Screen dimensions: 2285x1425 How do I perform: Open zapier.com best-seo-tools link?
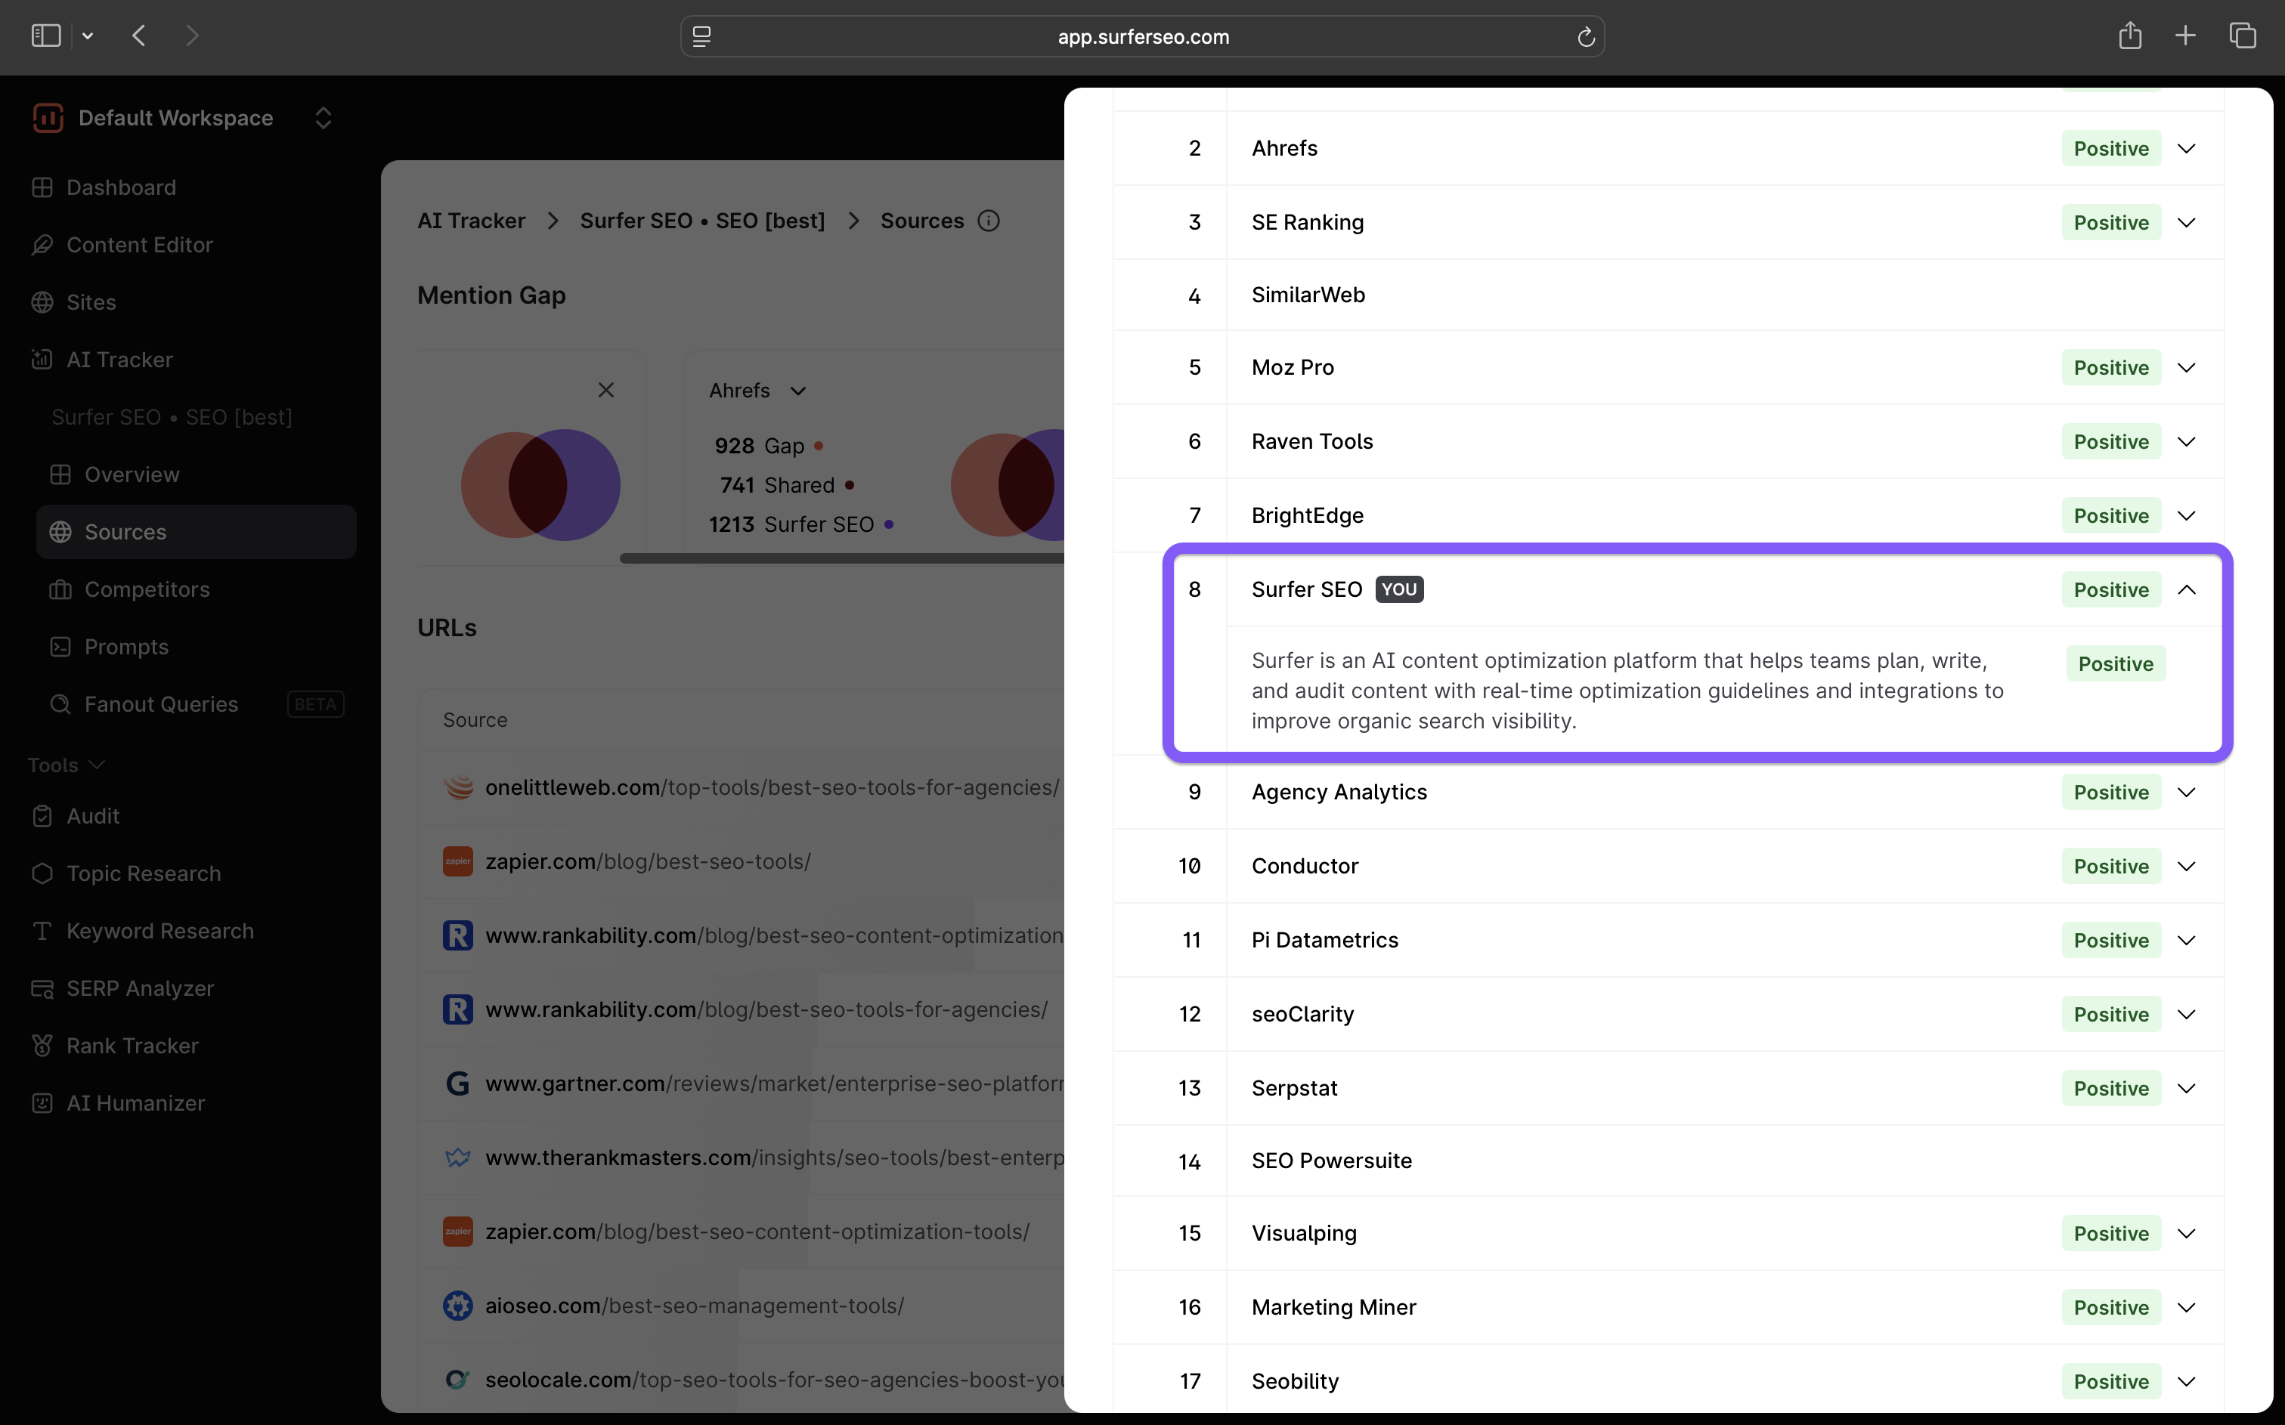pyautogui.click(x=648, y=861)
